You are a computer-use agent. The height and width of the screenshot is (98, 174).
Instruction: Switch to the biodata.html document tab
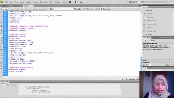(5, 6)
